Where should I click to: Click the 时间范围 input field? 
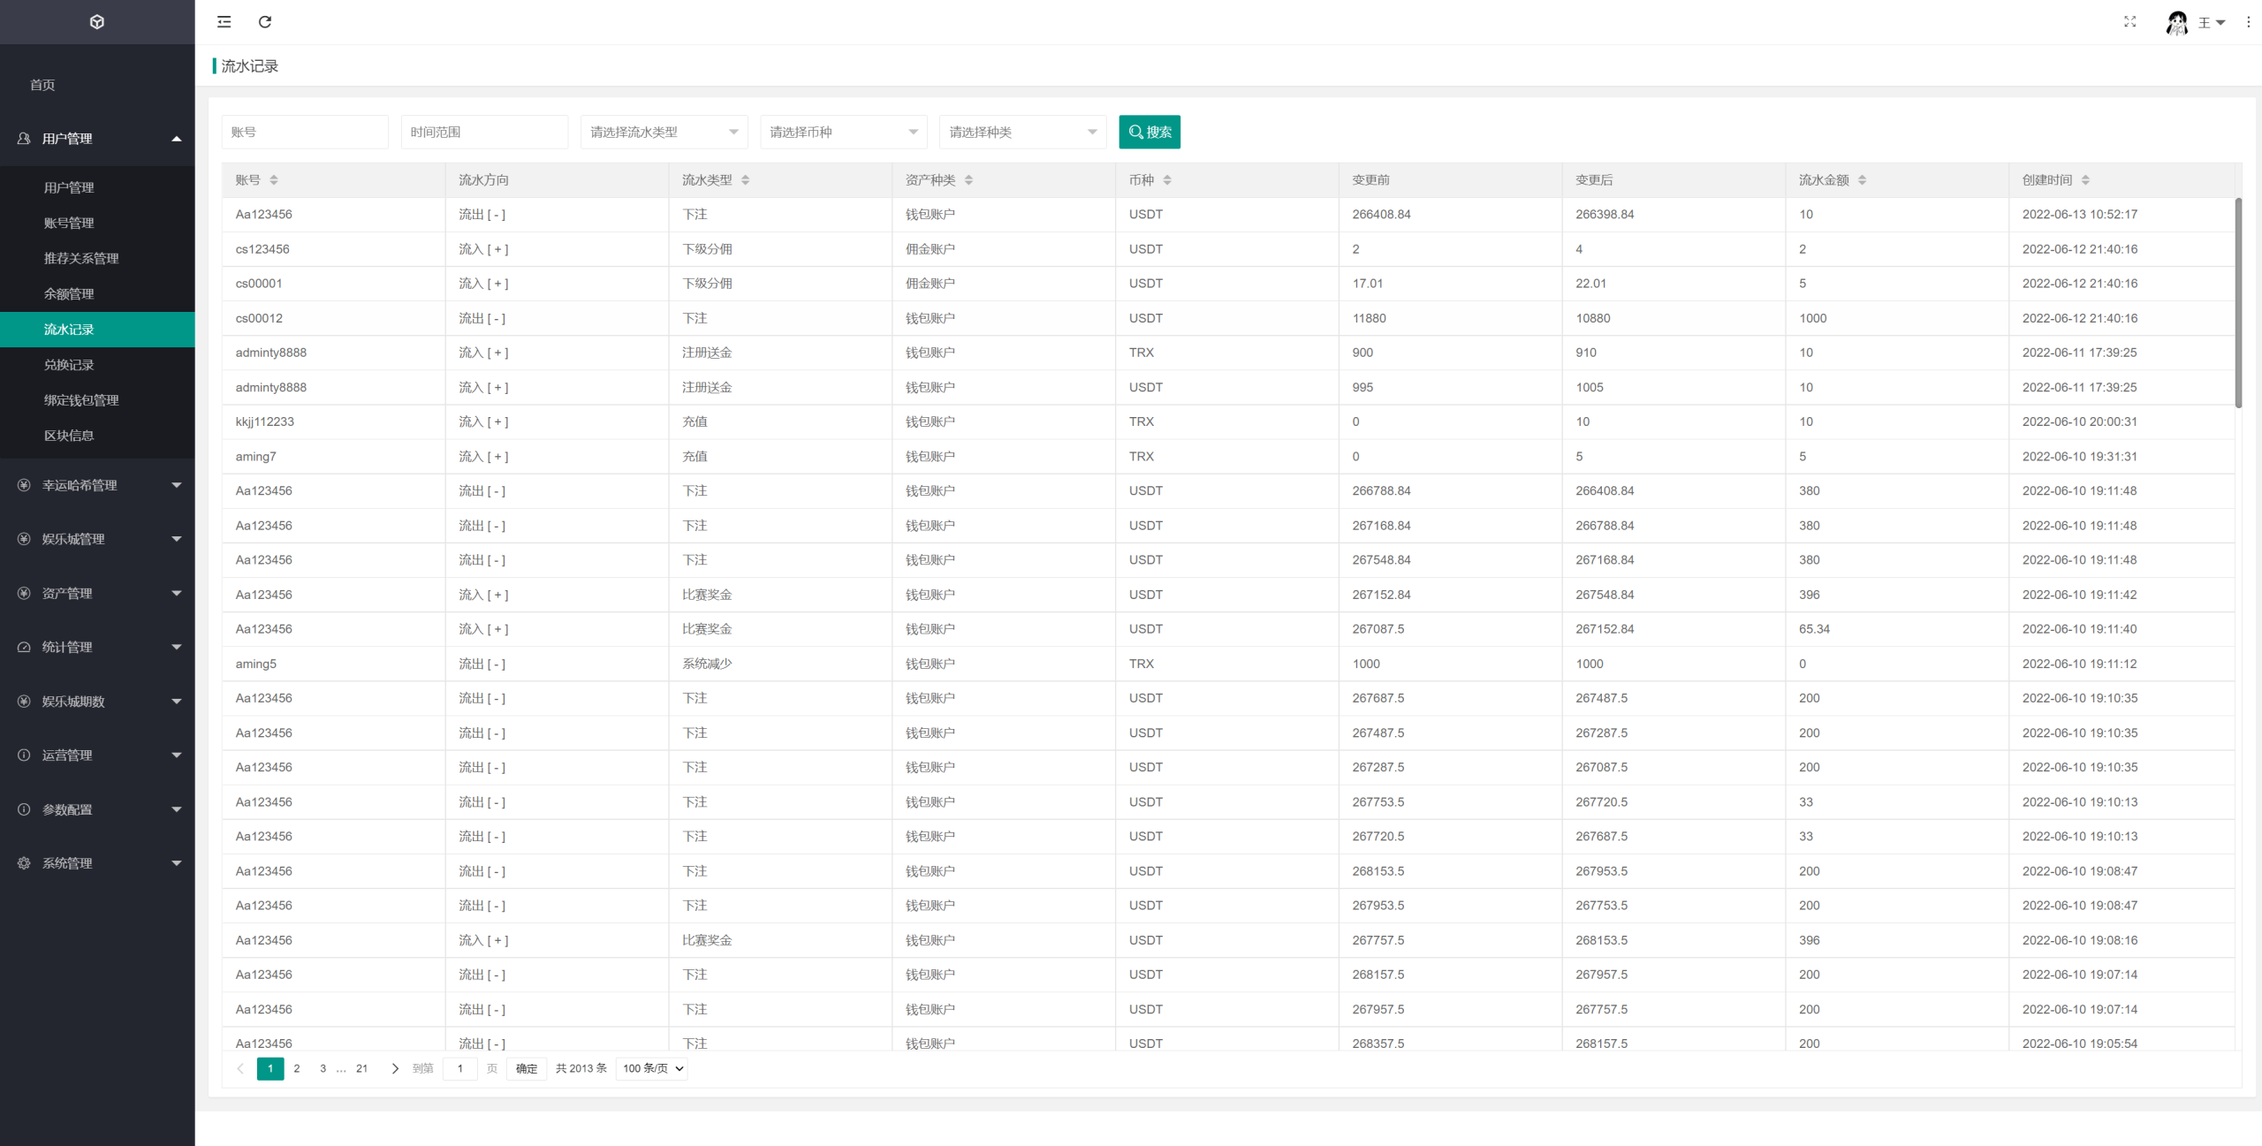pos(483,133)
